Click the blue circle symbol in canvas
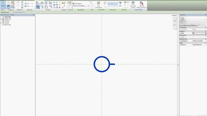This screenshot has width=207, height=116. coord(102,64)
